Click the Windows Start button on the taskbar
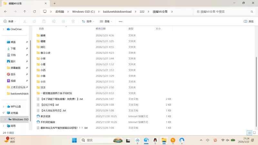The height and width of the screenshot is (145, 258). click(x=74, y=140)
